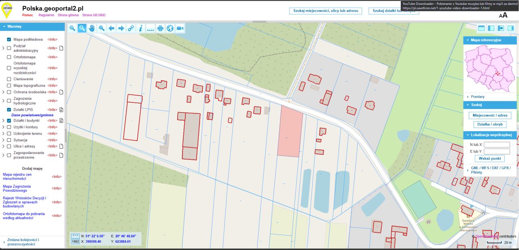Click the N lub X input field
This screenshot has width=519, height=250.
[497, 145]
